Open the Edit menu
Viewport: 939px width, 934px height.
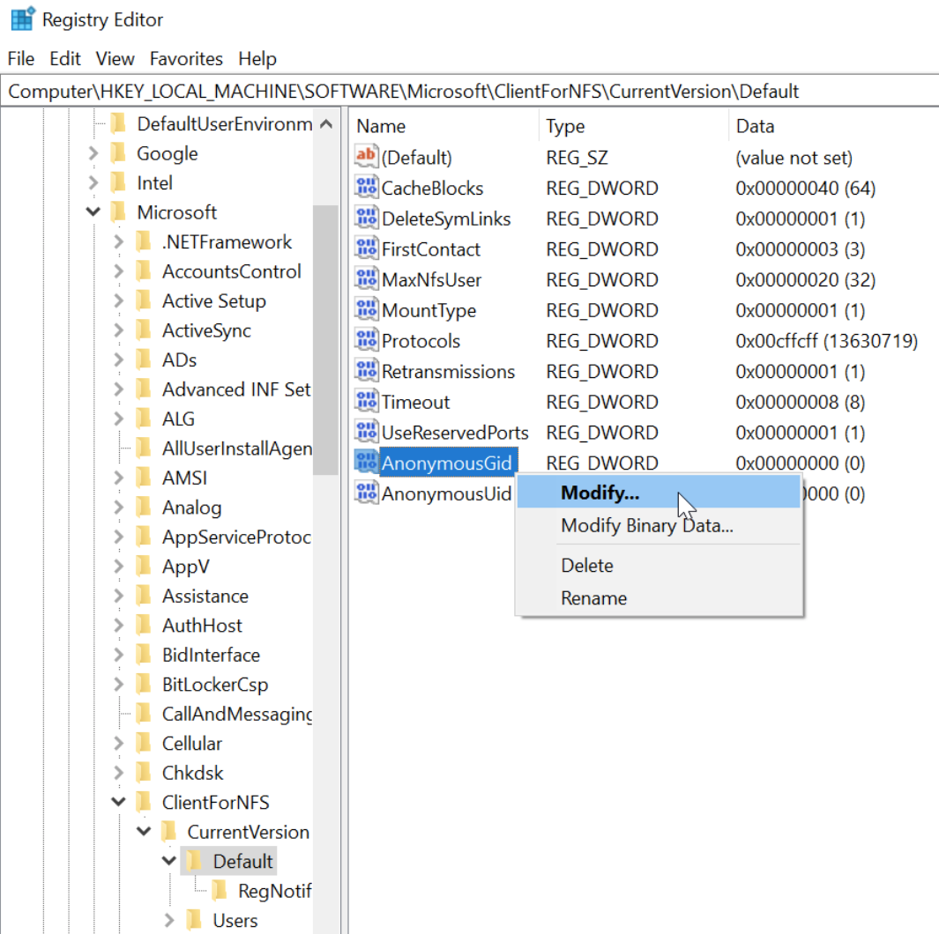click(x=65, y=59)
